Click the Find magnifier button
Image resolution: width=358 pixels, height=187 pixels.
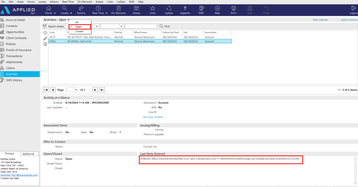pos(165,26)
